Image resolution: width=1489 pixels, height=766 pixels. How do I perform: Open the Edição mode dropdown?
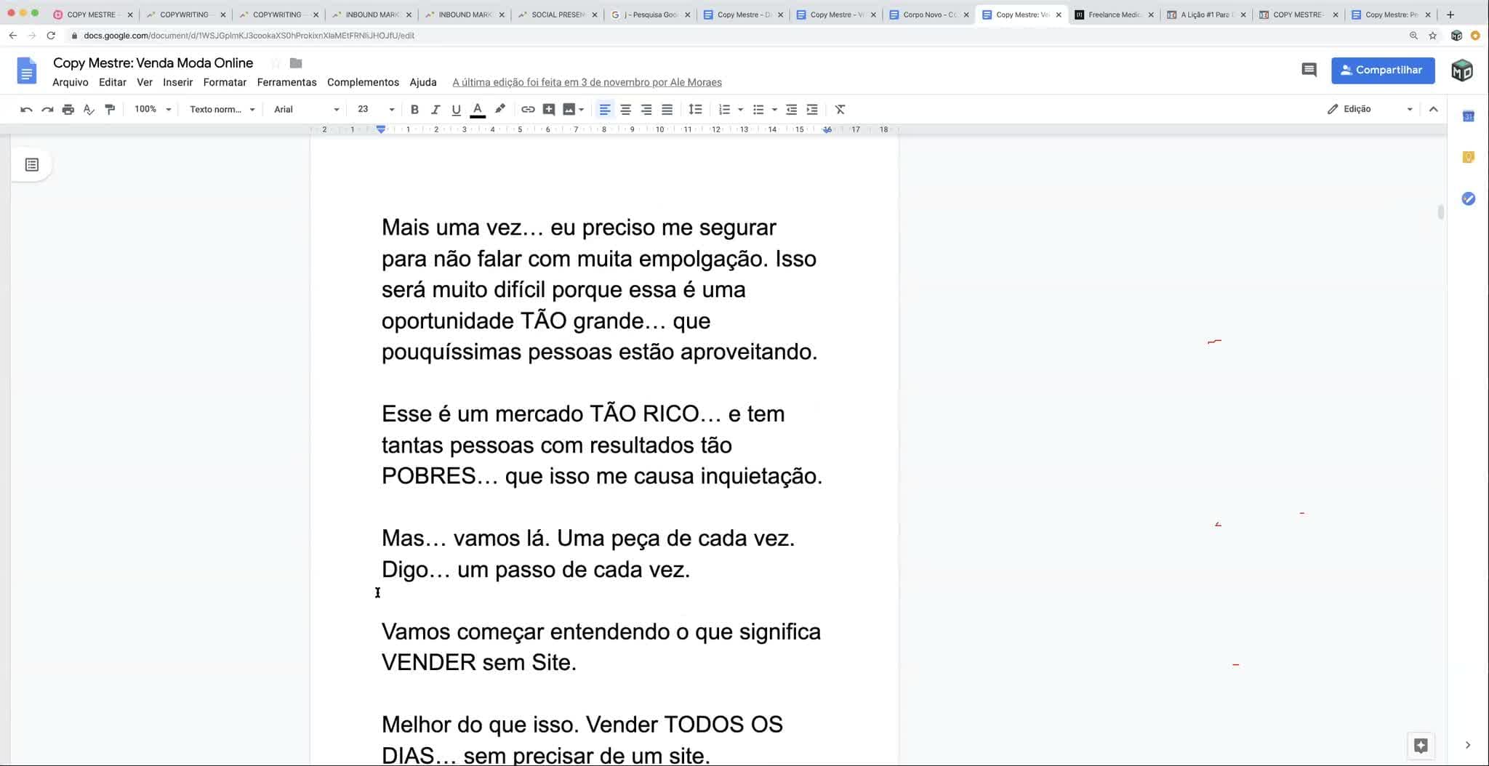point(1370,109)
